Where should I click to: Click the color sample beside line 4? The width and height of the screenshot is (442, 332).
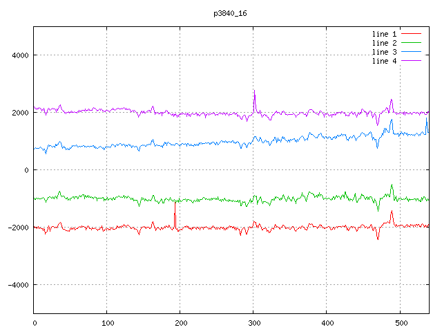tap(411, 62)
